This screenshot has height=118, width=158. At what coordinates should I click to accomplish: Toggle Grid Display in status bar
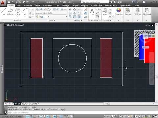coord(31,116)
